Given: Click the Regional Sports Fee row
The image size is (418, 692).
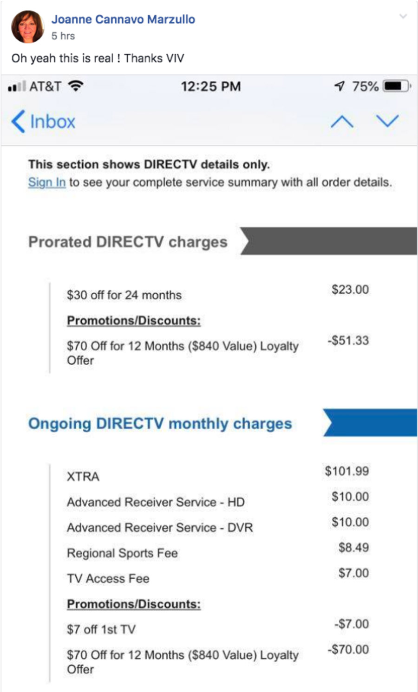Looking at the screenshot, I should pyautogui.click(x=122, y=553).
